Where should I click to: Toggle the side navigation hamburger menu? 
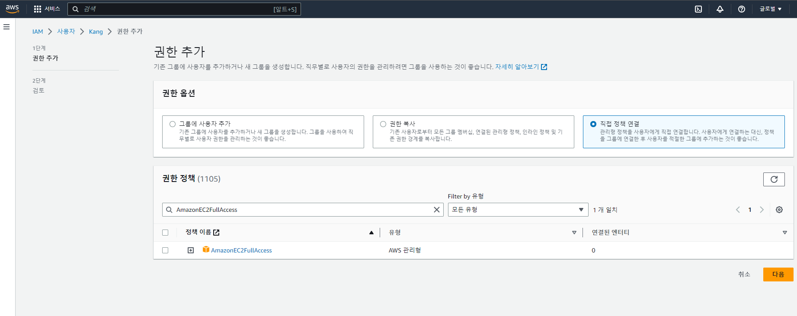point(6,27)
